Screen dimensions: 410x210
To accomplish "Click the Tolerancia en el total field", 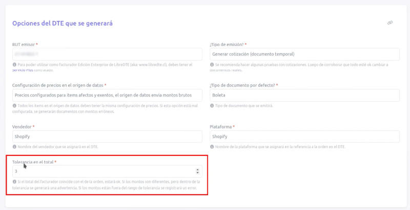I will tap(107, 172).
